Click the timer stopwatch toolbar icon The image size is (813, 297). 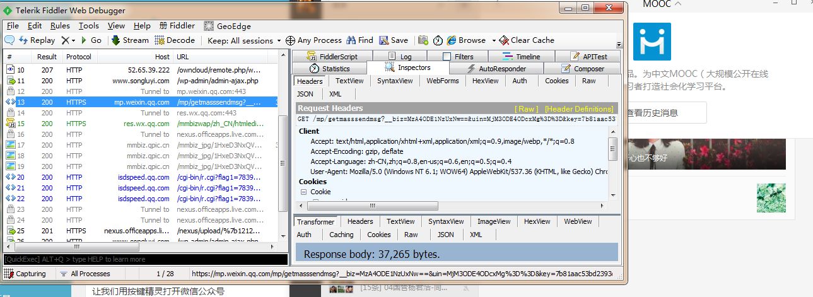(438, 40)
